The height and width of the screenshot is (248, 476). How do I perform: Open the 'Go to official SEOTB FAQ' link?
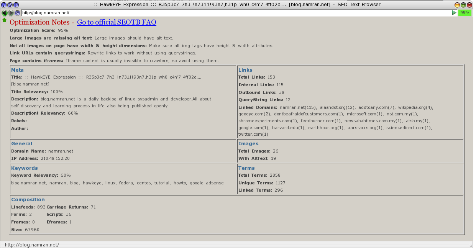[117, 22]
